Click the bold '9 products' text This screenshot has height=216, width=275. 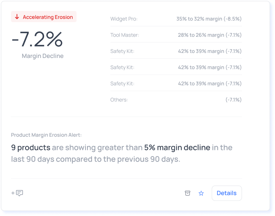click(x=31, y=148)
